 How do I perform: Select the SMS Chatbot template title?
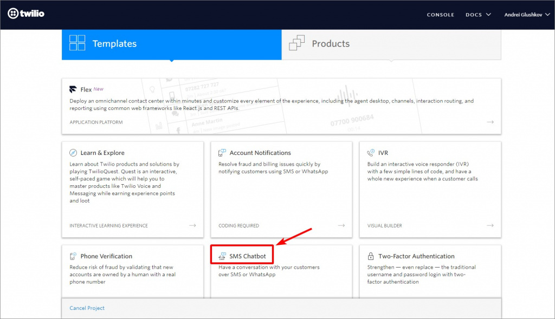247,256
